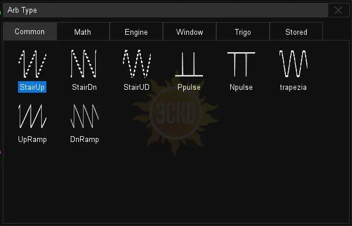This screenshot has width=352, height=226.
Task: Go to the Window tab
Action: 190,32
